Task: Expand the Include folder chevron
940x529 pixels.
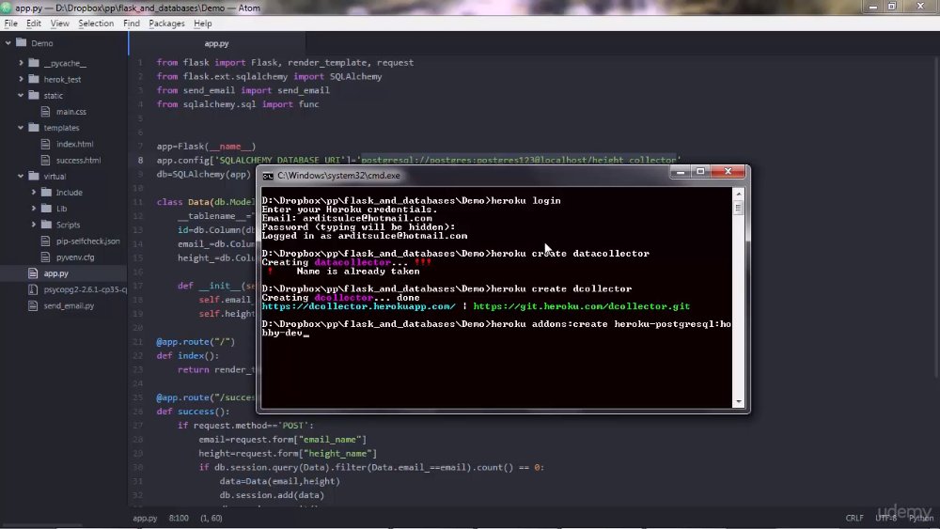Action: [x=34, y=193]
